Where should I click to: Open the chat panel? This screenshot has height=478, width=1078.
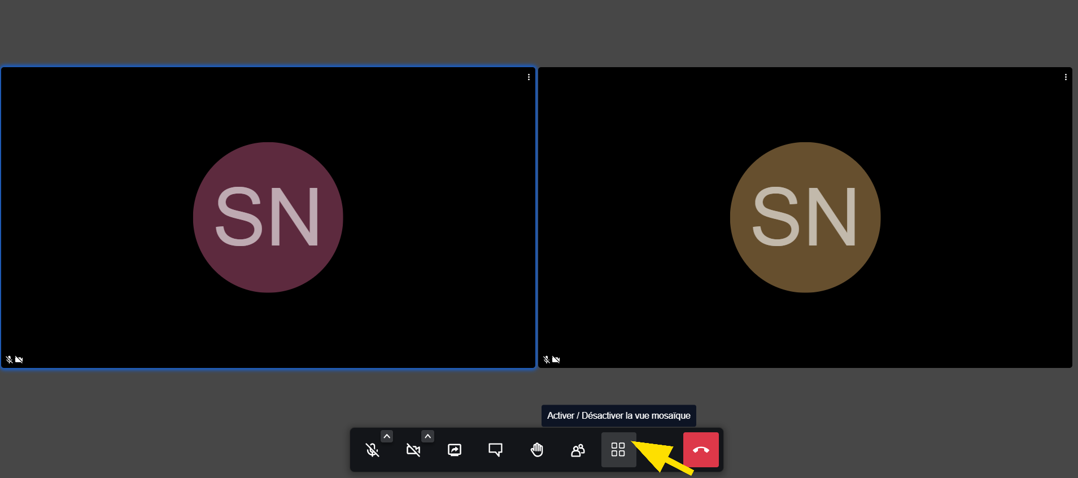(x=495, y=450)
